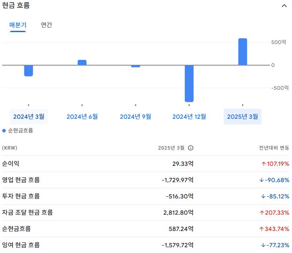The image size is (292, 253).
Task: Click the -77.23% change value
Action: click(x=275, y=245)
